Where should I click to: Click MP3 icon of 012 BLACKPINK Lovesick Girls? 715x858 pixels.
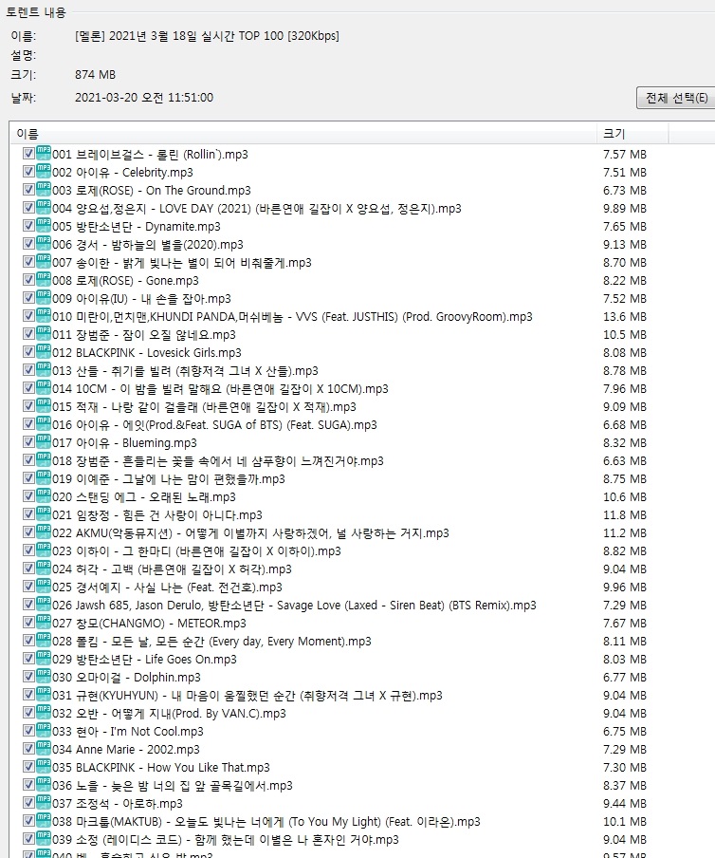point(44,352)
